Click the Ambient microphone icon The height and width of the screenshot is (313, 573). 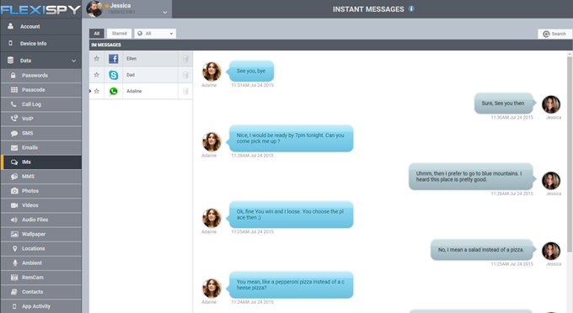pyautogui.click(x=15, y=263)
